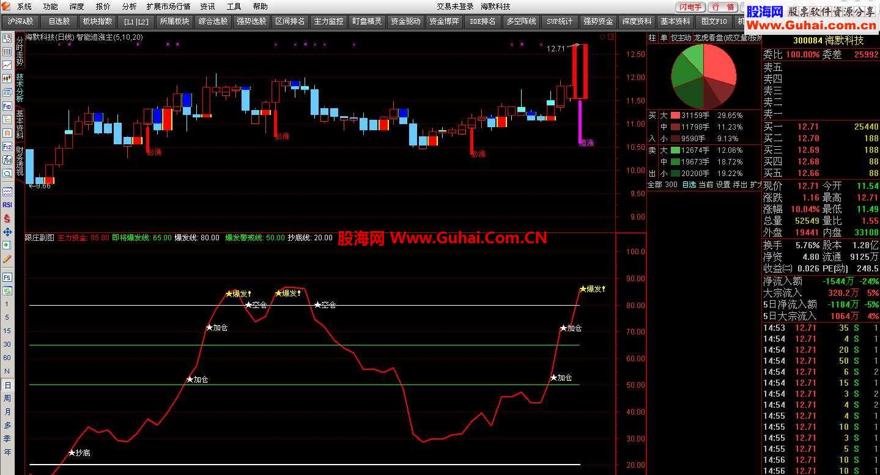The image size is (880, 475).
Task: Select the 月 monthly period
Action: [7, 412]
